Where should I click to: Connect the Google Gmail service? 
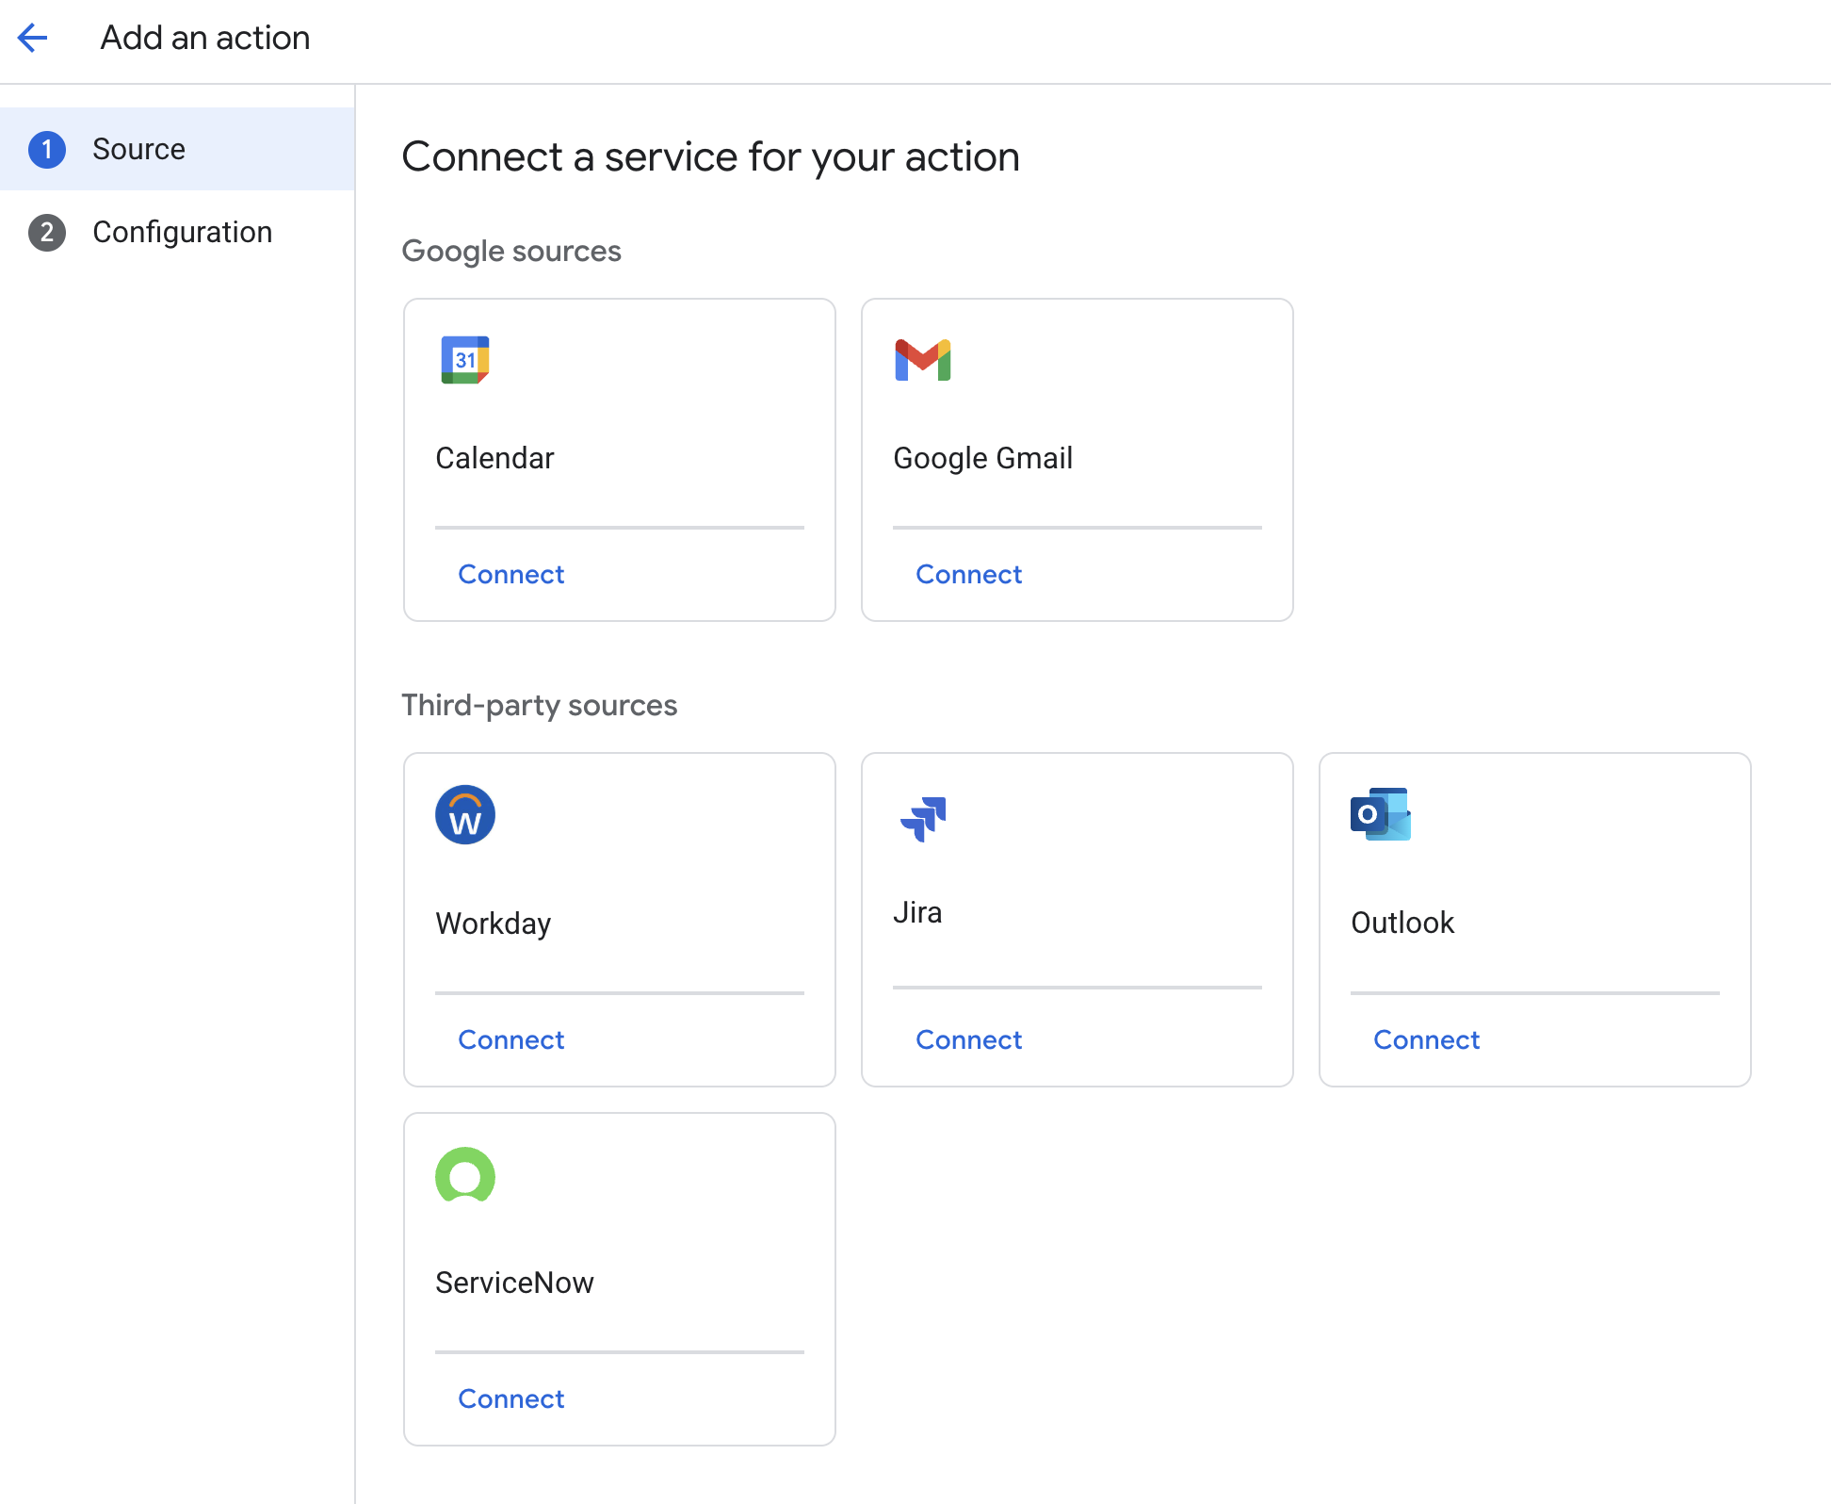[x=968, y=574]
